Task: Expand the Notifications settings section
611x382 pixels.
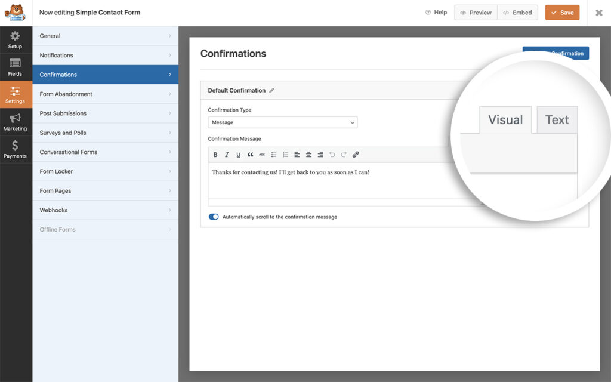Action: (105, 55)
